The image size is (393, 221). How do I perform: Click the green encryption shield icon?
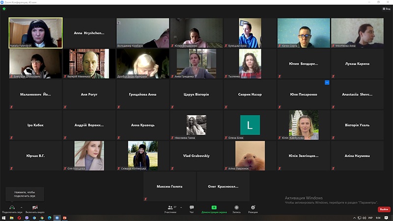pos(4,9)
